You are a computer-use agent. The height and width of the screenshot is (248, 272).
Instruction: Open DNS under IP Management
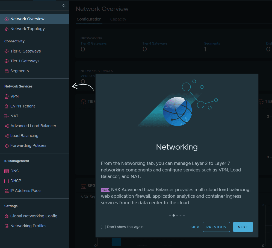tap(34, 171)
